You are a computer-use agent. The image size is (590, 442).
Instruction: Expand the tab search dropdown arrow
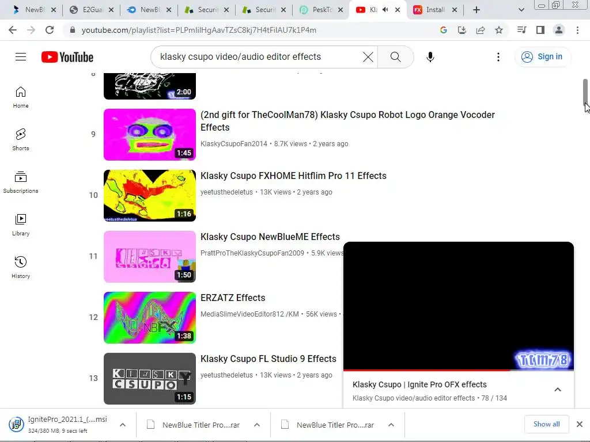(521, 10)
